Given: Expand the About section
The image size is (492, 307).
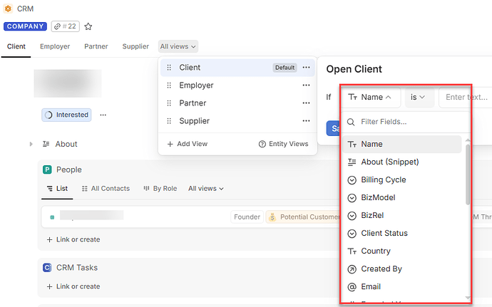Looking at the screenshot, I should (31, 144).
